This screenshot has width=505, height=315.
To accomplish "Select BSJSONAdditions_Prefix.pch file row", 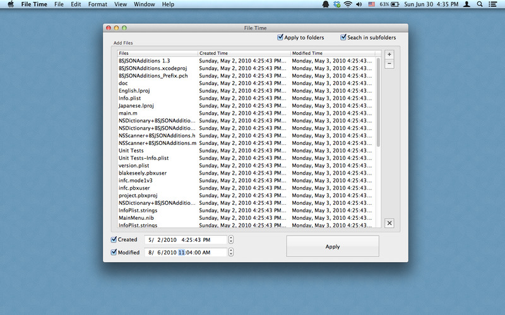I will 246,76.
